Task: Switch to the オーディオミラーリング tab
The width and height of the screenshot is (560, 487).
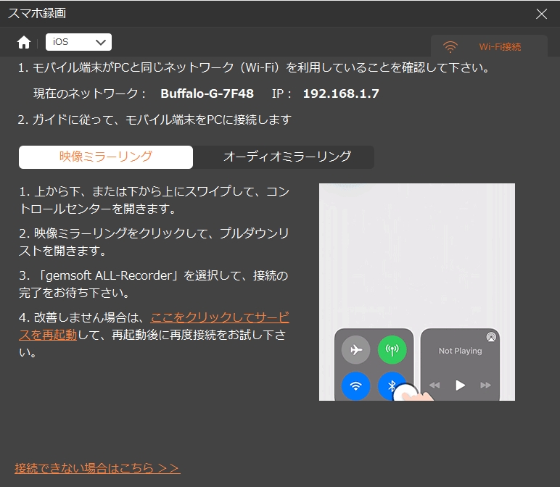Action: [287, 157]
